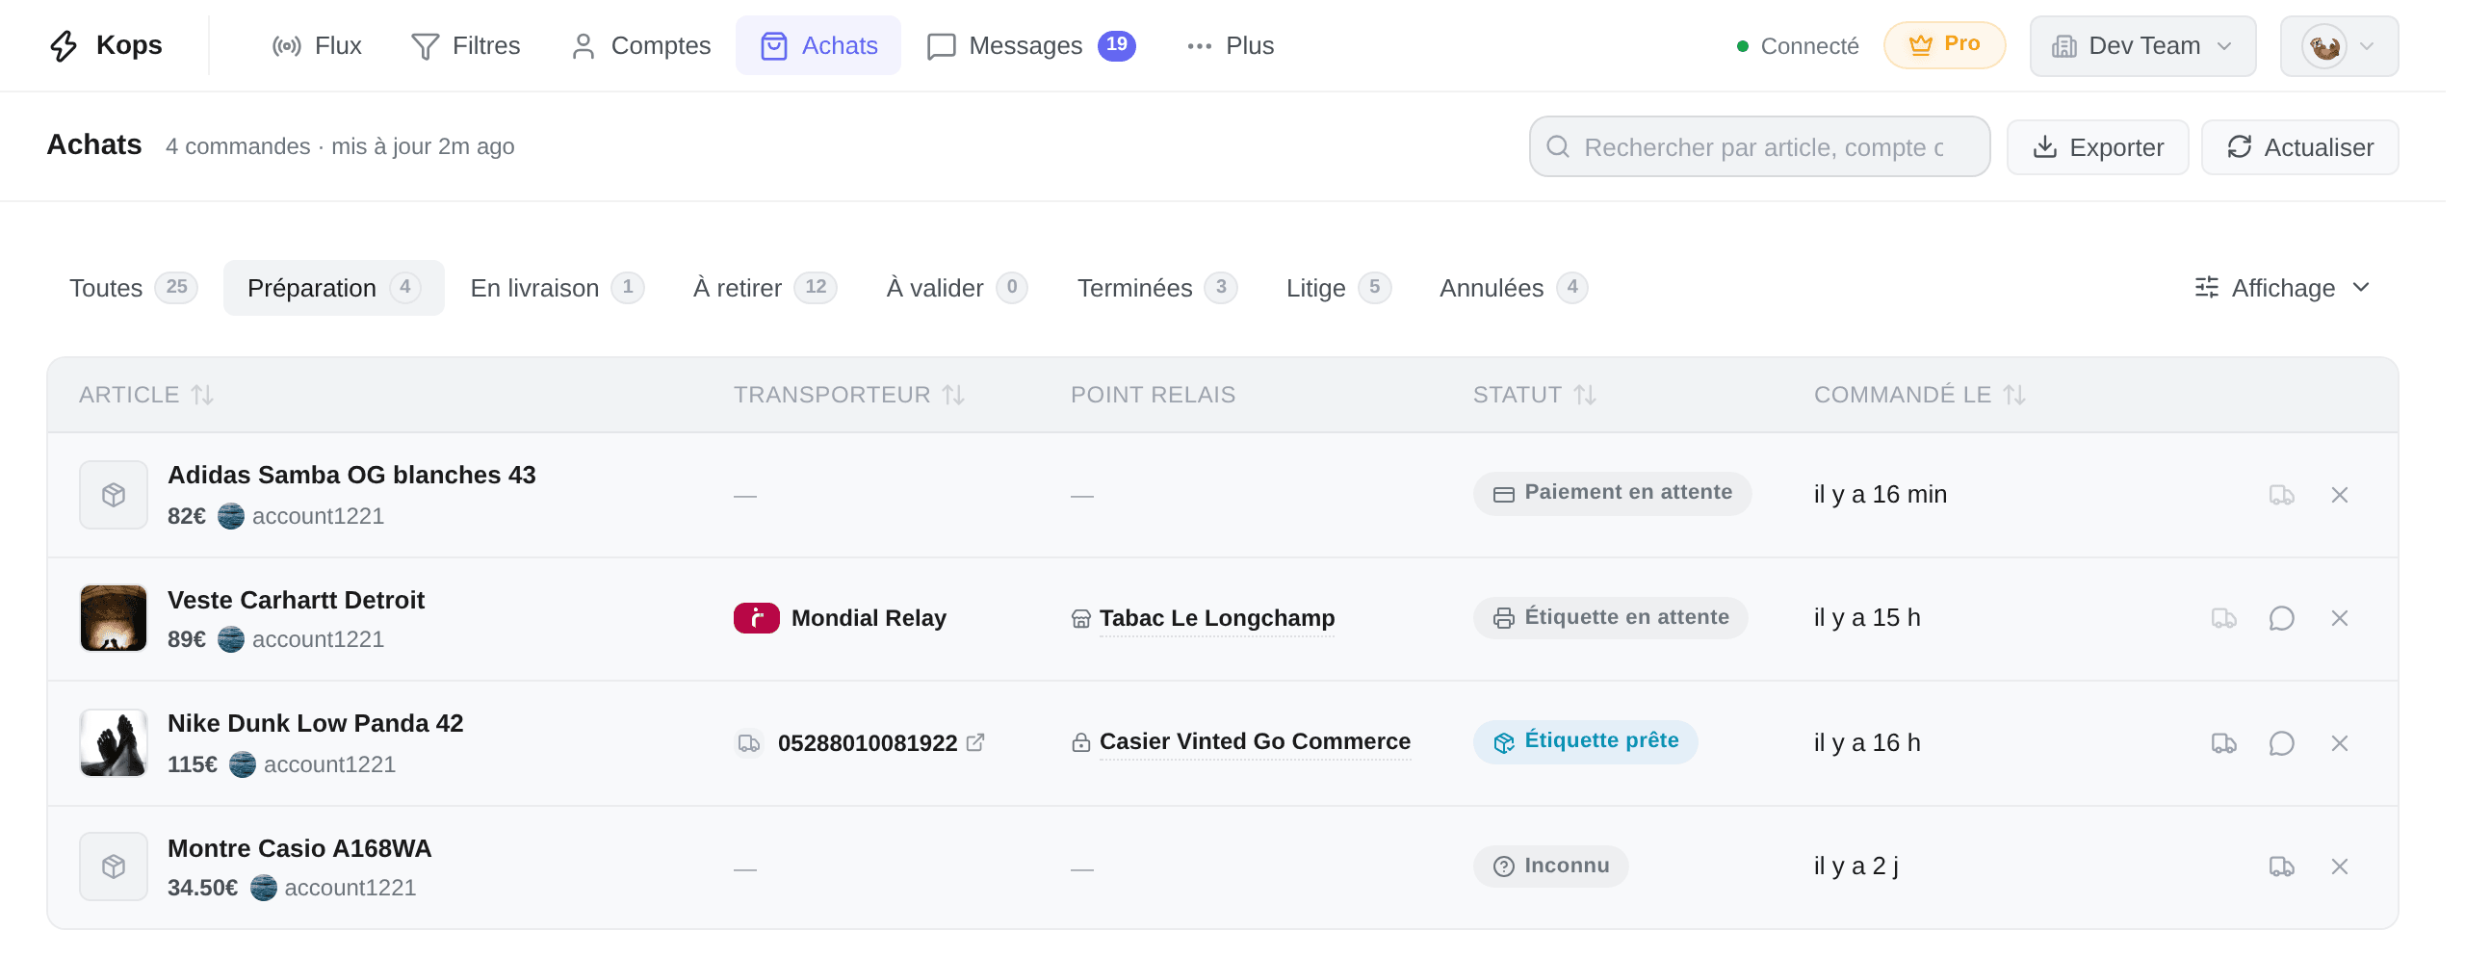Click the Connecté status indicator
Image resolution: width=2465 pixels, height=957 pixels.
point(1798,46)
